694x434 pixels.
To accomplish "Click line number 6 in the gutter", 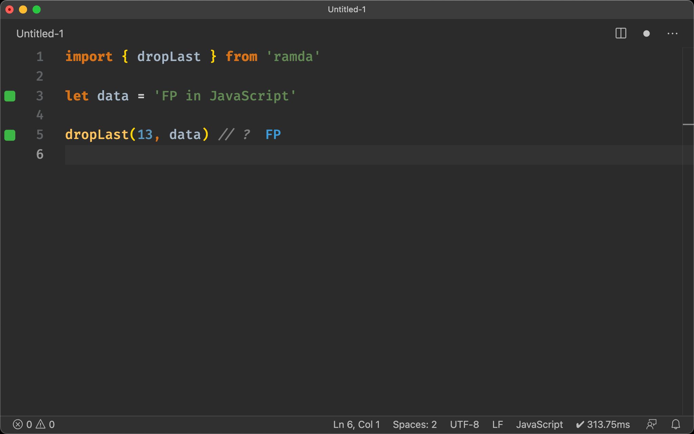I will (40, 155).
